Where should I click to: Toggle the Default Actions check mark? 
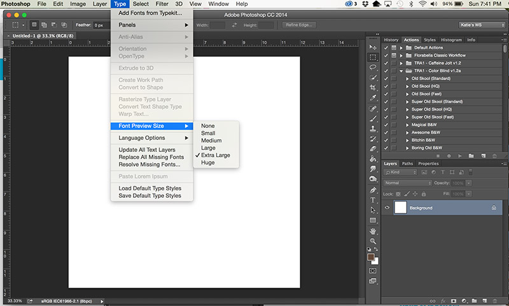click(386, 48)
